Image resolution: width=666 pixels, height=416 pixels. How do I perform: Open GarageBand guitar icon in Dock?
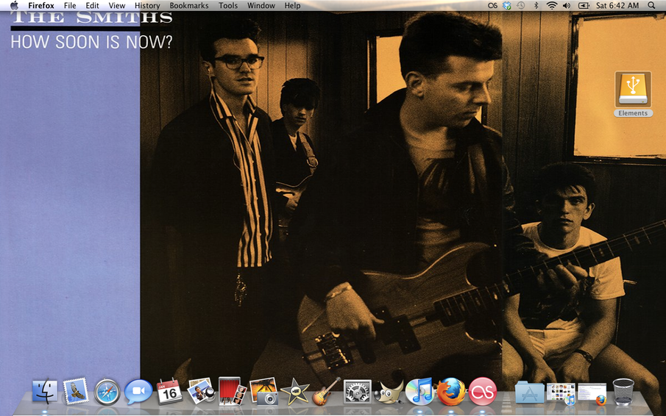click(326, 391)
